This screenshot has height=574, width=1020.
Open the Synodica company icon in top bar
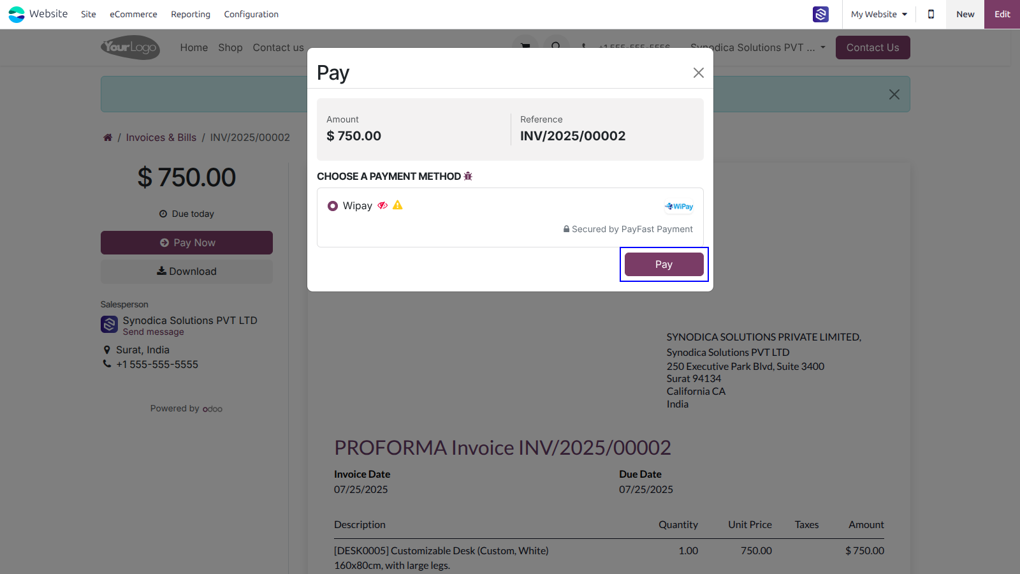[x=820, y=14]
